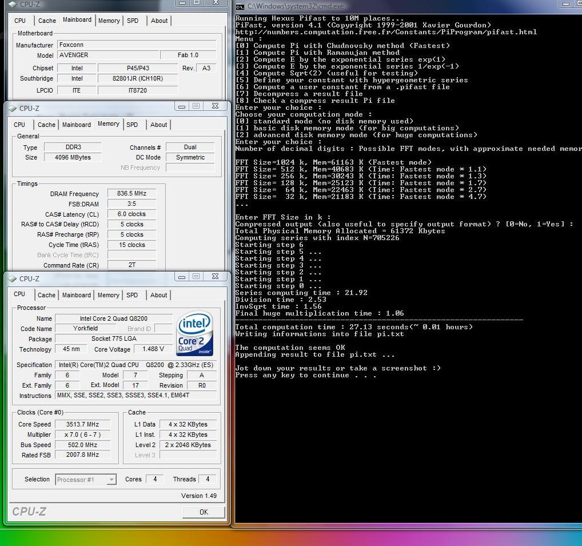
Task: Close the bottom CPU-Z window
Action: point(216,277)
